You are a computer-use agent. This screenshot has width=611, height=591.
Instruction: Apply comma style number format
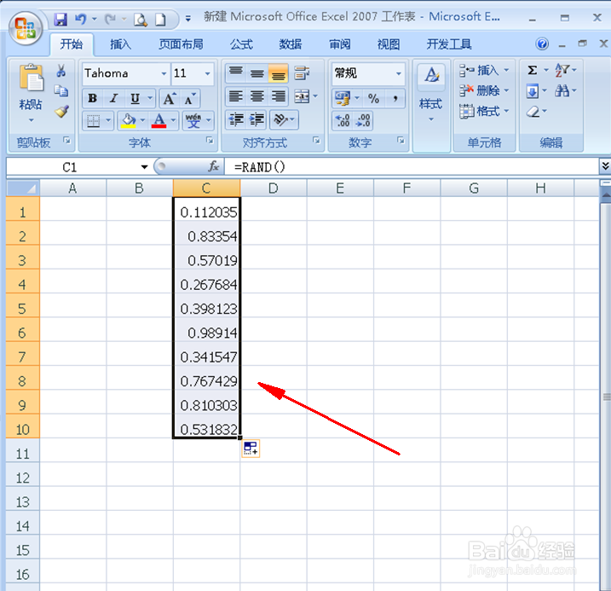pyautogui.click(x=395, y=99)
